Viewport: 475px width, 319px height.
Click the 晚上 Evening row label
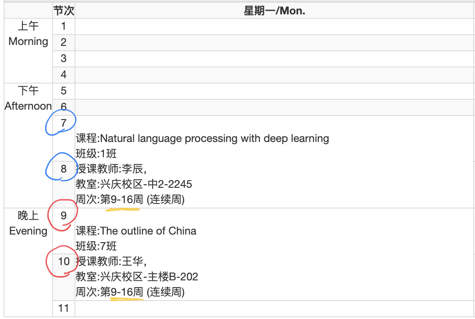pos(28,223)
